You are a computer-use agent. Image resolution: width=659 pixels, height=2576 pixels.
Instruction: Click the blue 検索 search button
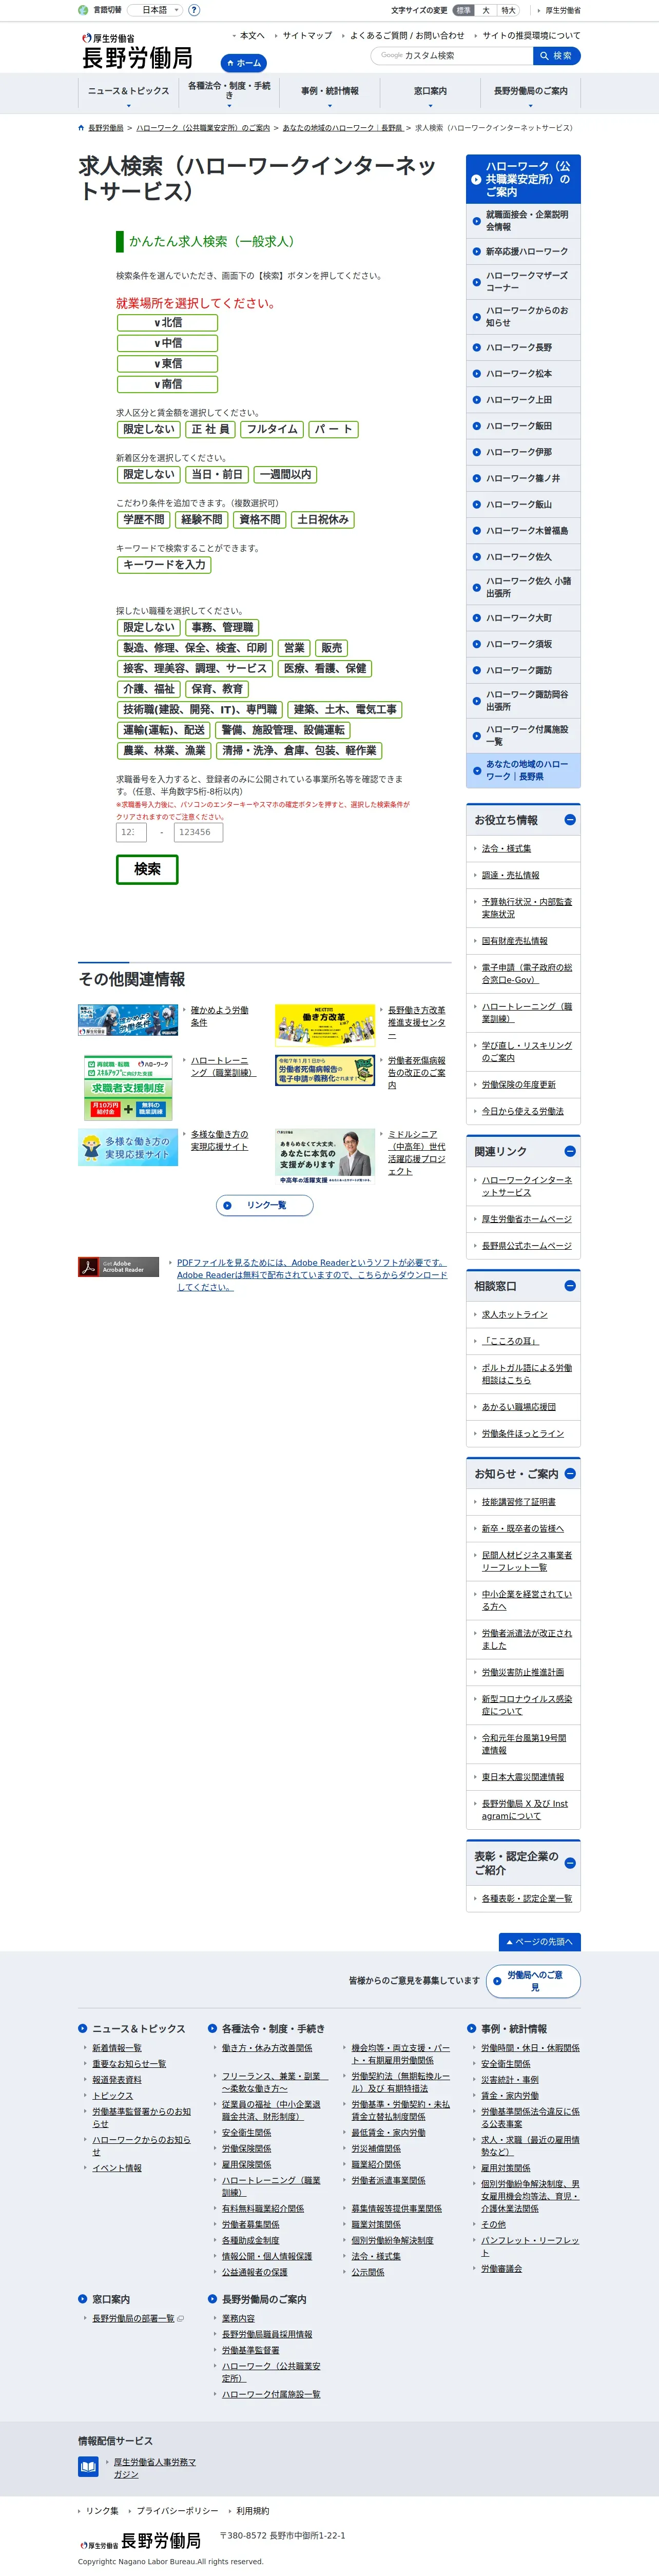pyautogui.click(x=556, y=55)
